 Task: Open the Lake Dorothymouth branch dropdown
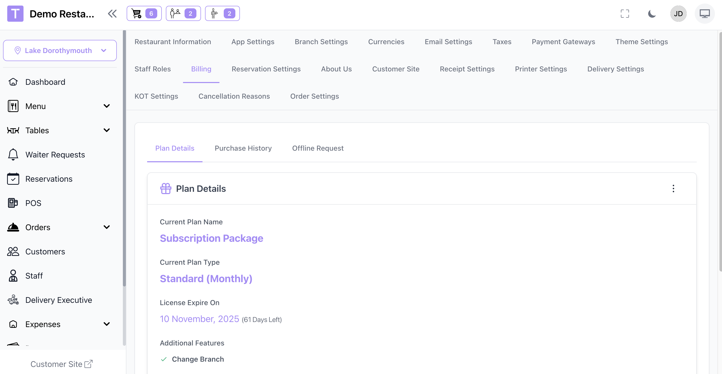[x=60, y=50]
